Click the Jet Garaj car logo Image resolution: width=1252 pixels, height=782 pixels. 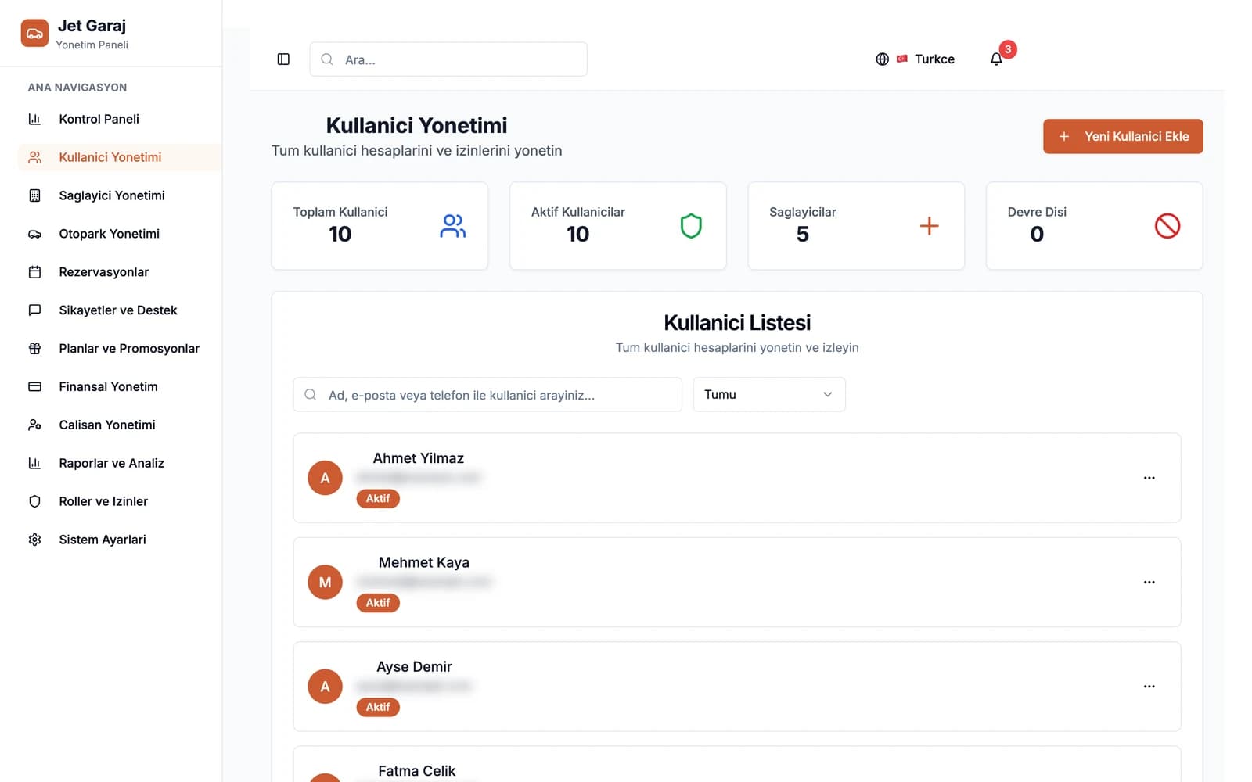(x=34, y=34)
